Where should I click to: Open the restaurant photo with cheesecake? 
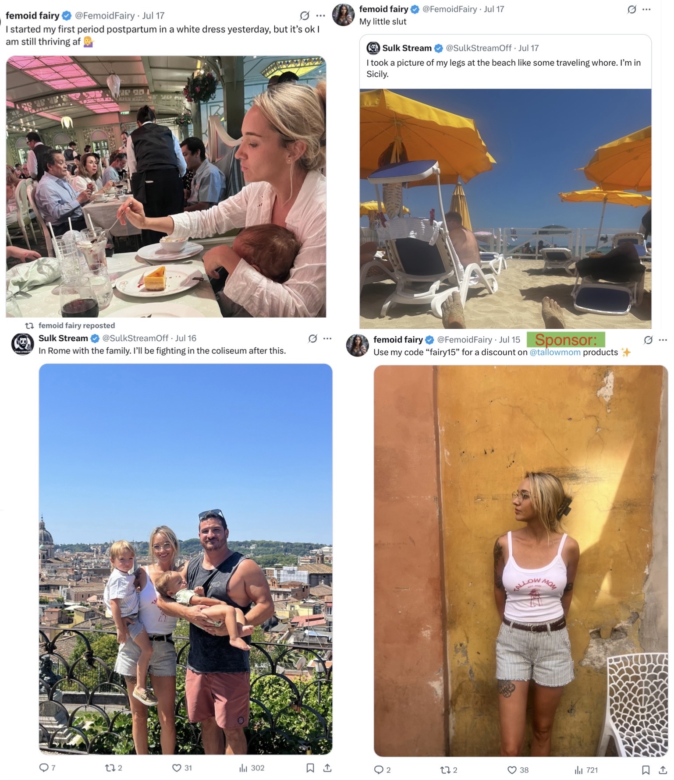[166, 187]
